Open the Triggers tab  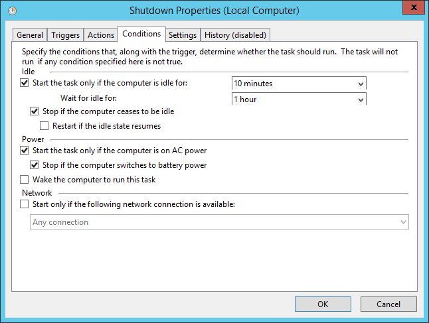click(x=65, y=35)
